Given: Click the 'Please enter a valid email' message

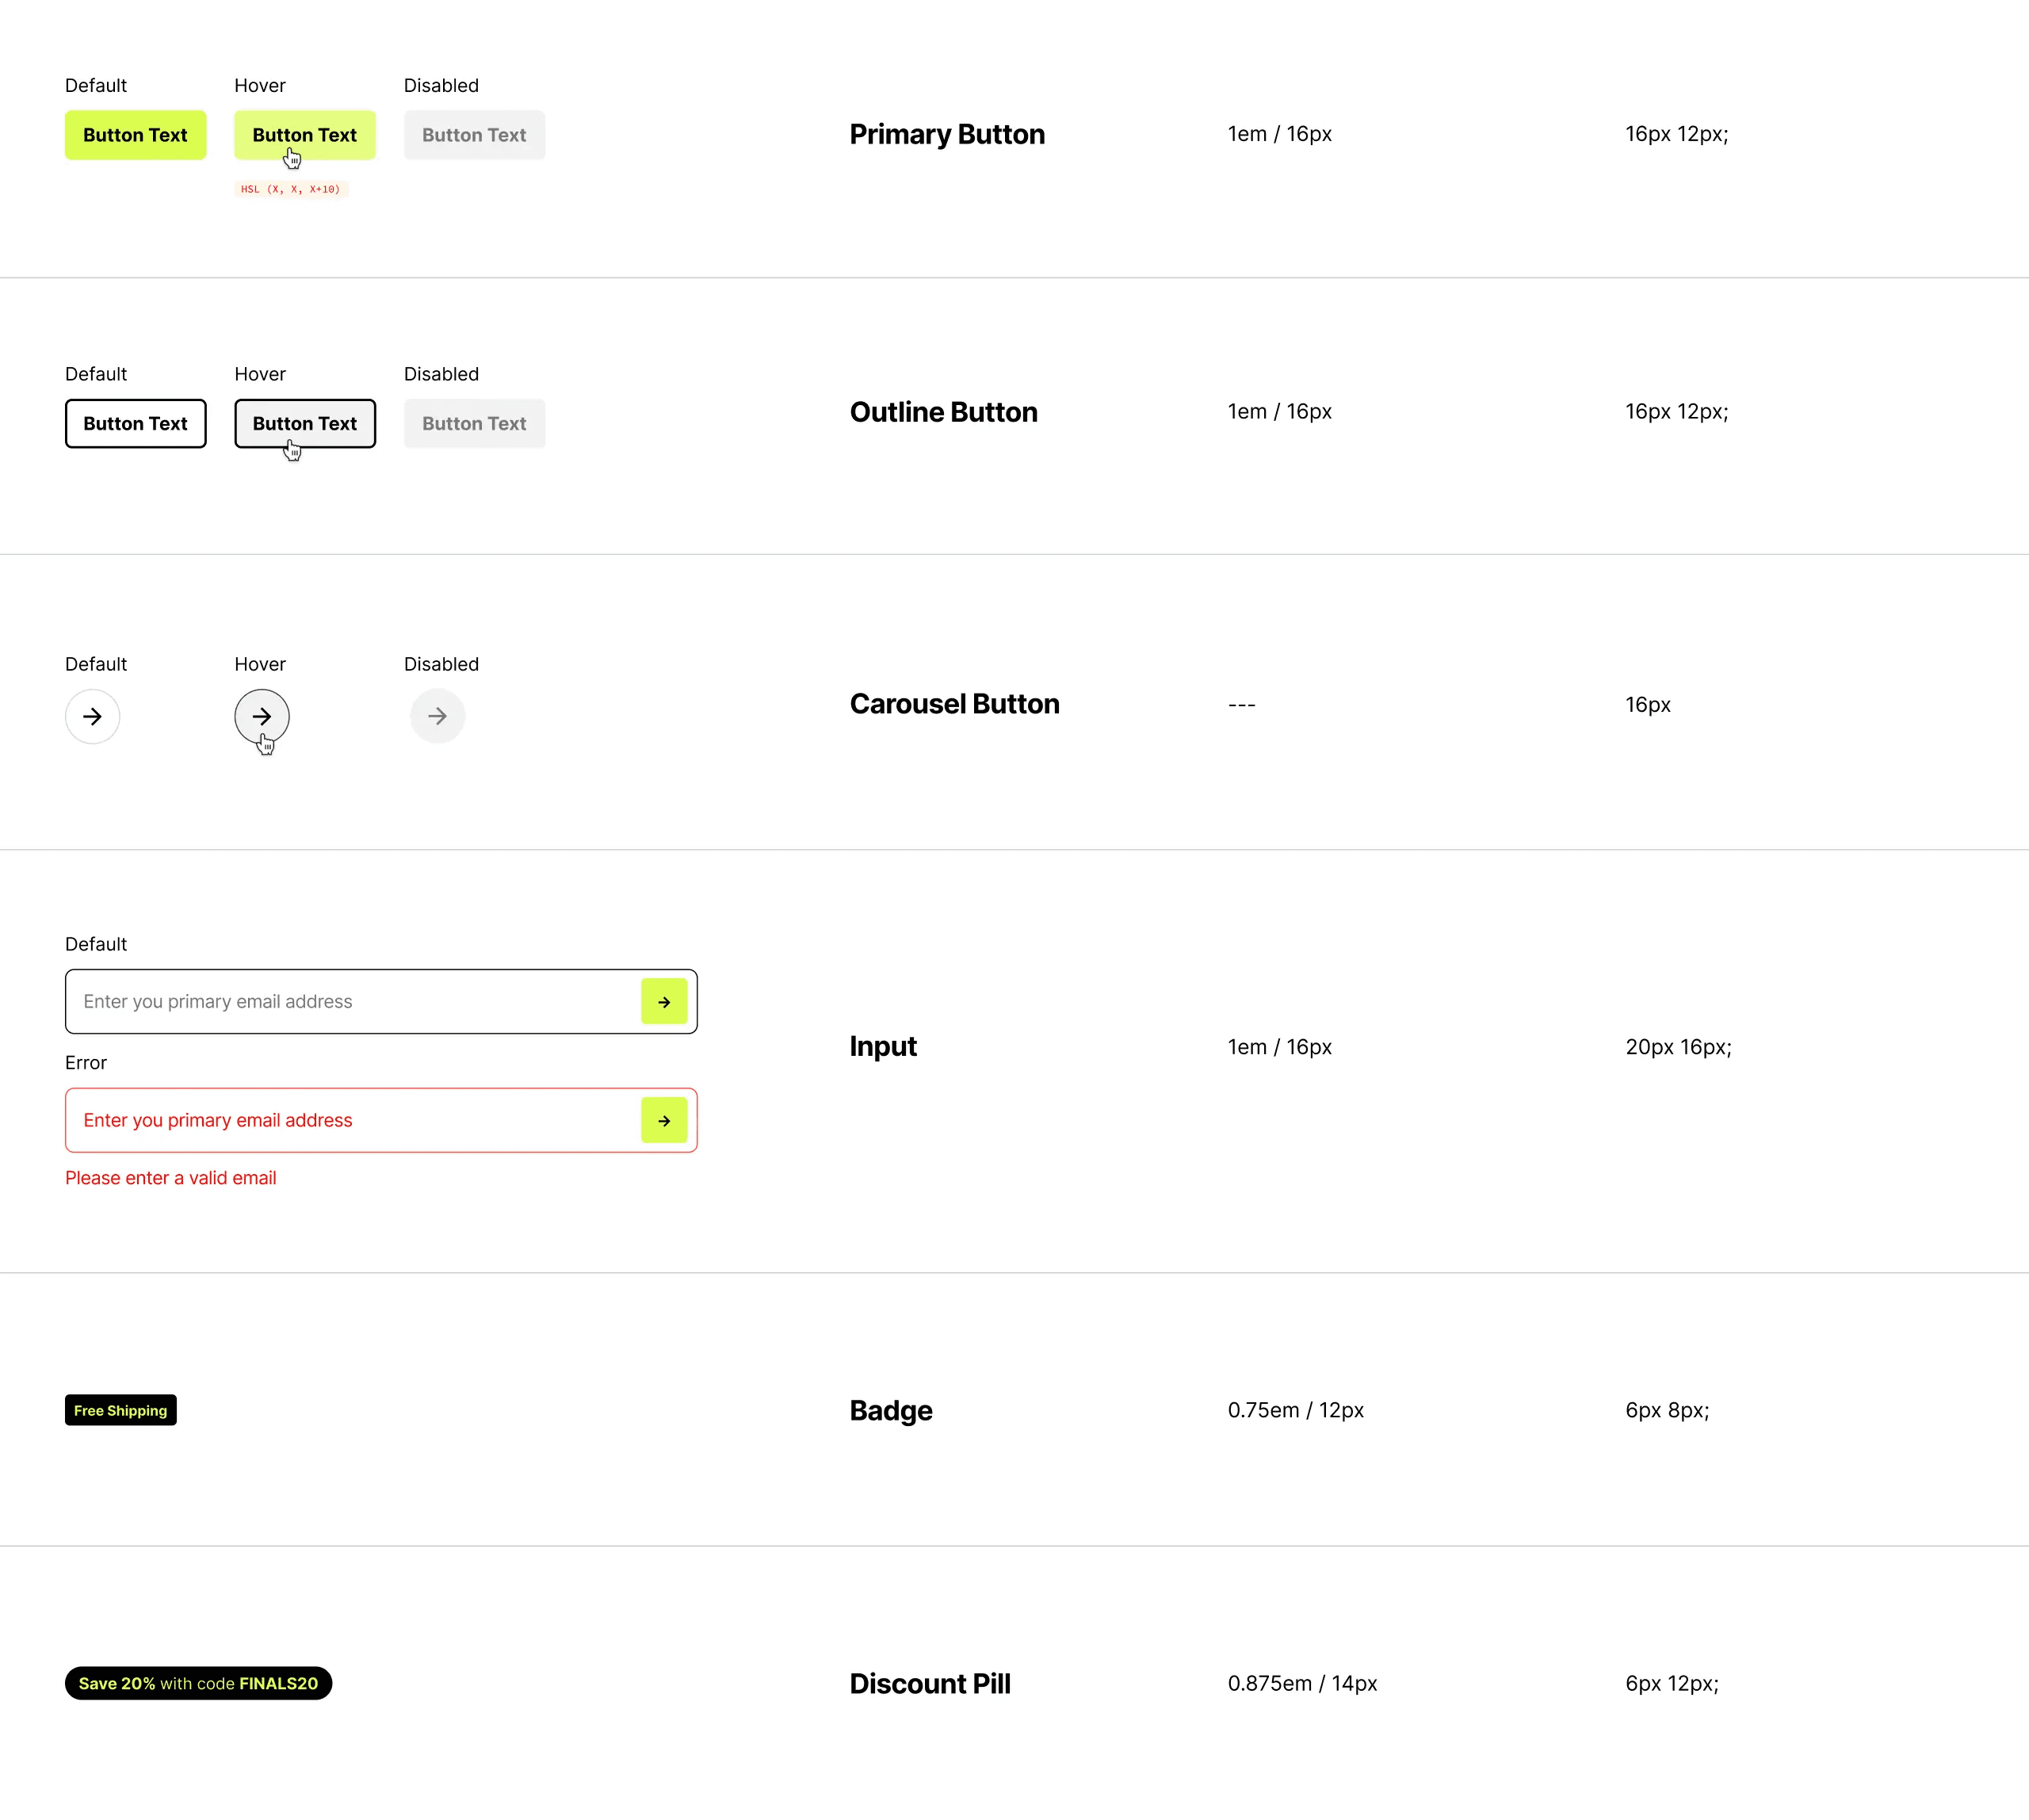Looking at the screenshot, I should tap(170, 1178).
